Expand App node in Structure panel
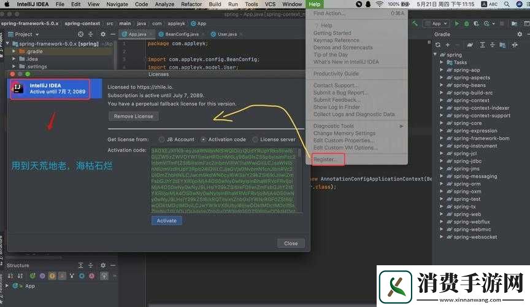The height and width of the screenshot is (307, 530). 7,286
